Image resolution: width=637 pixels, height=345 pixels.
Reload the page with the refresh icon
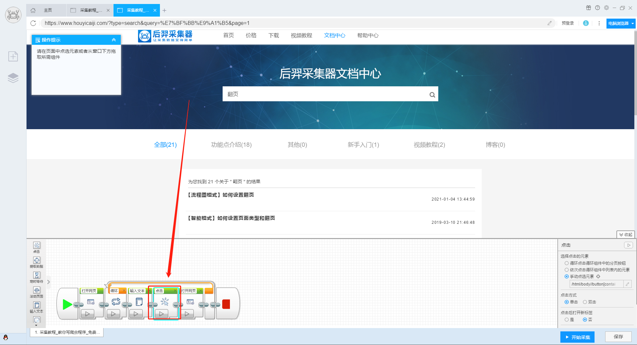[33, 23]
